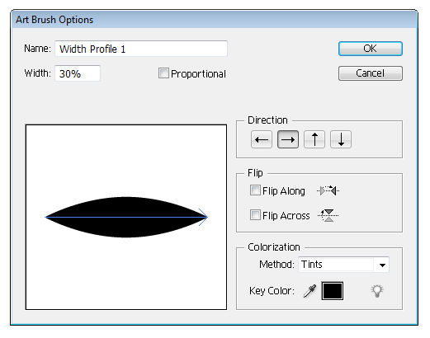
Task: Click the Flip Across illustration icon
Action: click(328, 215)
